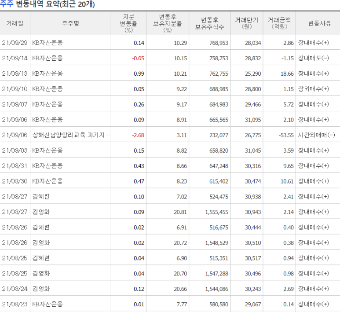The height and width of the screenshot is (312, 340).
Task: Click the 거래금액(억원) column header
Action: (x=279, y=23)
